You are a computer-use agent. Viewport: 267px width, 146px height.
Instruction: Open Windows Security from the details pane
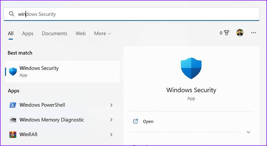tap(148, 121)
